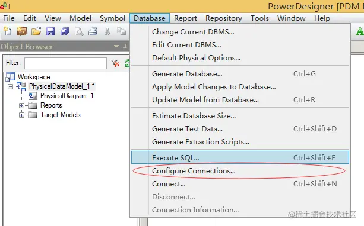Open the View menu
Viewport: 364px width, 226px height.
(x=53, y=18)
